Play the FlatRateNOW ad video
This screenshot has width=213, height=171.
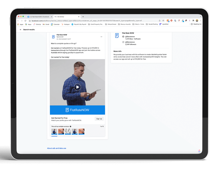(x=77, y=87)
